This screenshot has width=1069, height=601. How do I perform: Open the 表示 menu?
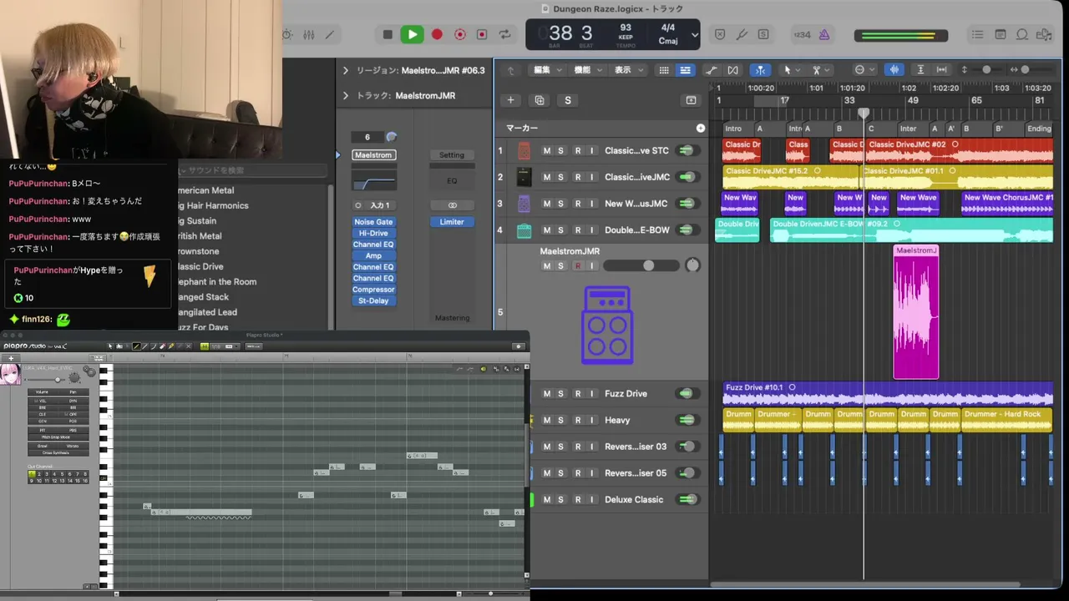[x=627, y=70]
